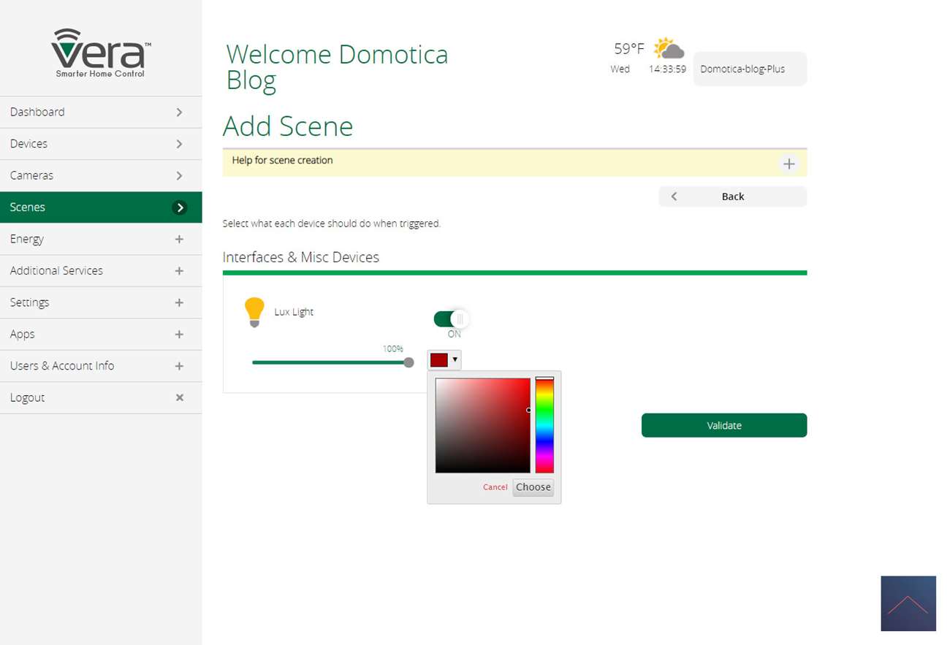Cancel the color picker selection
The image size is (950, 645).
[x=495, y=487]
